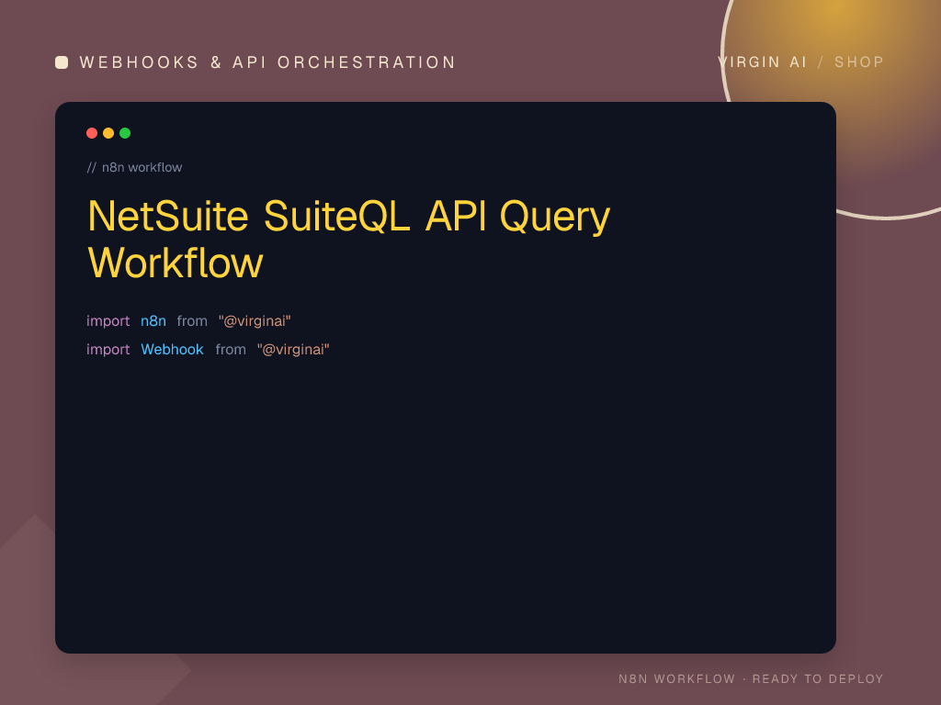Click 'import' keyword on the n8n line
Image resolution: width=941 pixels, height=705 pixels.
(x=108, y=321)
